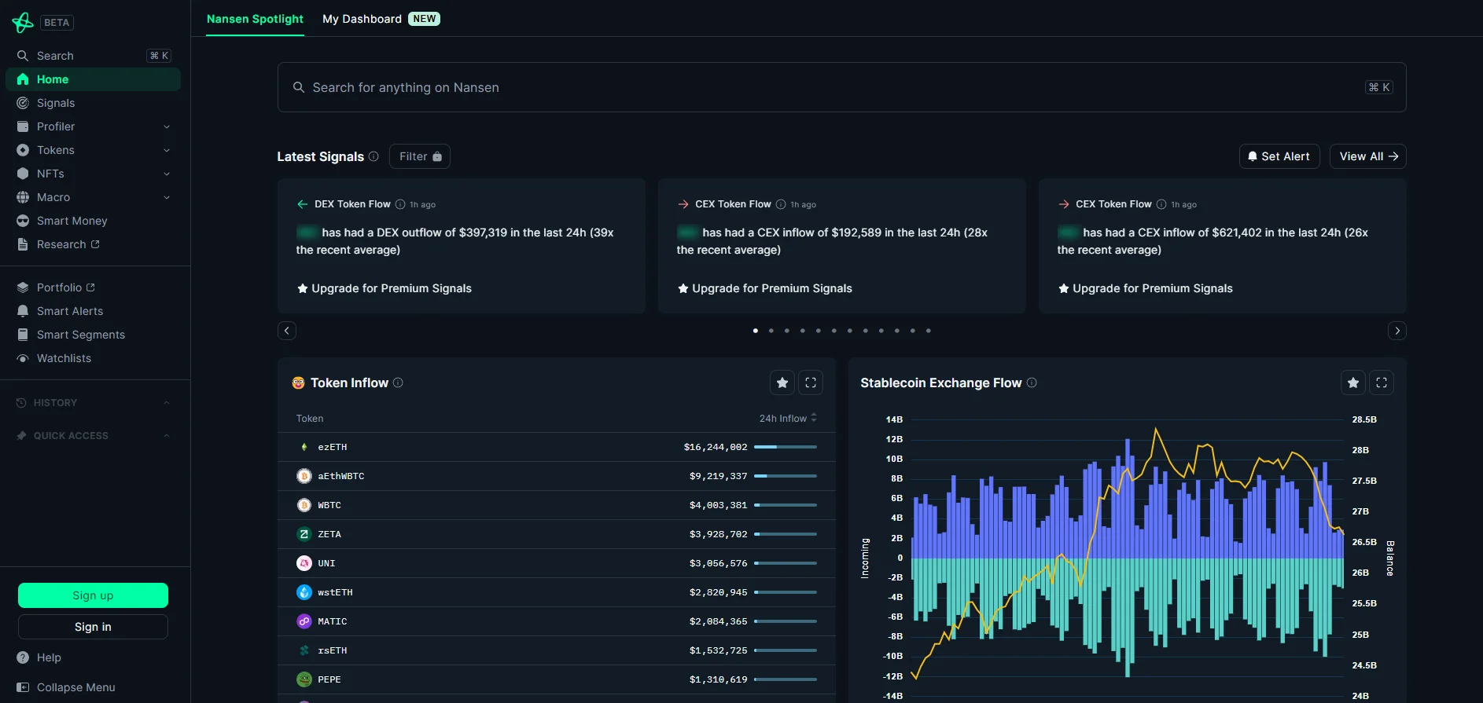Click the WBTC inflow progress bar
Viewport: 1483px width, 703px height.
786,505
